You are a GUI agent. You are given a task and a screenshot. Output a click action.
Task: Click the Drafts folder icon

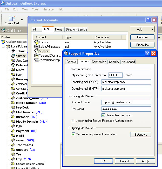(13, 70)
